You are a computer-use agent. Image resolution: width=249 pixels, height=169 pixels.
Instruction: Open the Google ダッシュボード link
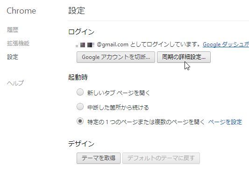[226, 44]
